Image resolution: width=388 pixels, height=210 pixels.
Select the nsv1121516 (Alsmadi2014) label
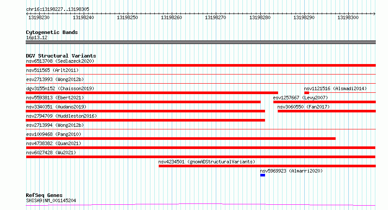tap(335, 88)
